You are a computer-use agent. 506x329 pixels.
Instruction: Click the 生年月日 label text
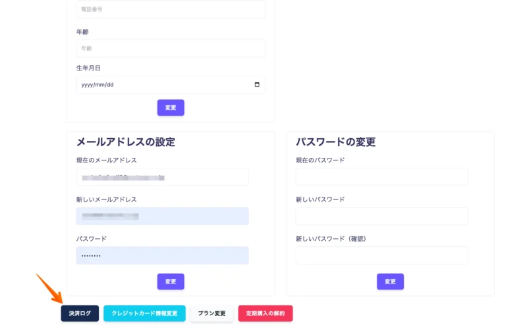click(88, 68)
